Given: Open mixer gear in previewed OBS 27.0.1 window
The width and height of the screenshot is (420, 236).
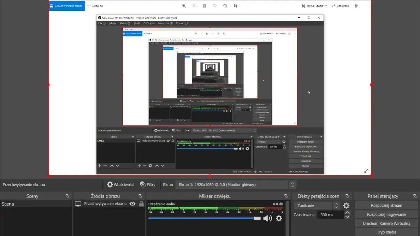Looking at the screenshot, I should (247, 148).
